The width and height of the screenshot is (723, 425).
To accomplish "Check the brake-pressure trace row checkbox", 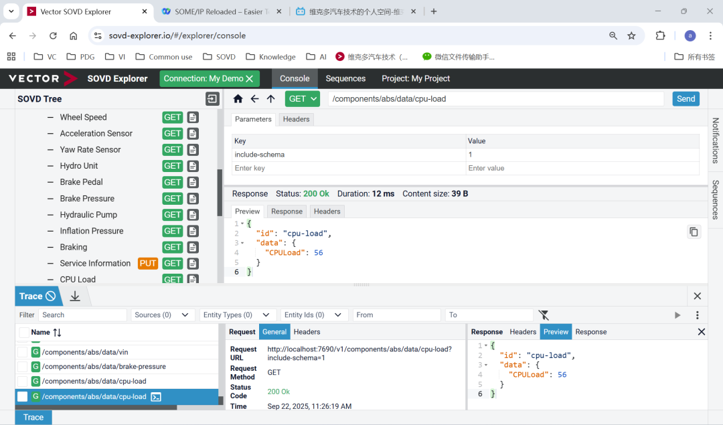I will click(23, 367).
